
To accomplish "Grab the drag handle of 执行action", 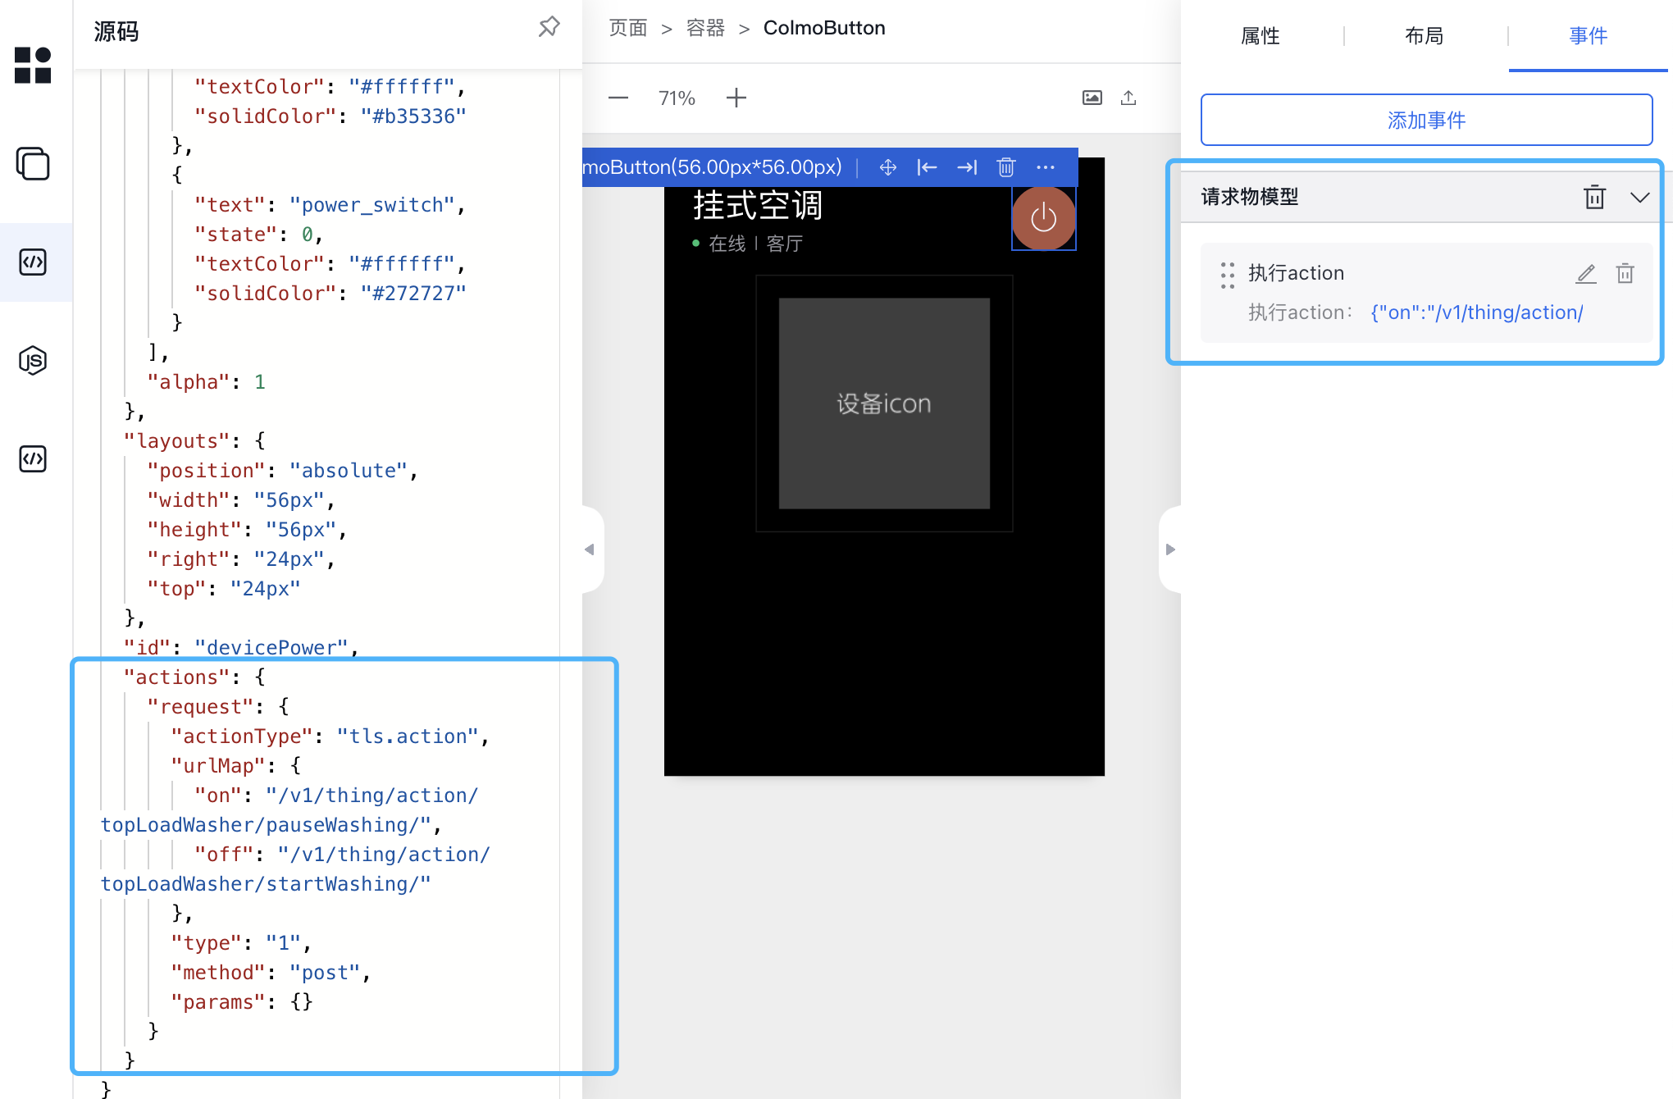I will tap(1228, 275).
